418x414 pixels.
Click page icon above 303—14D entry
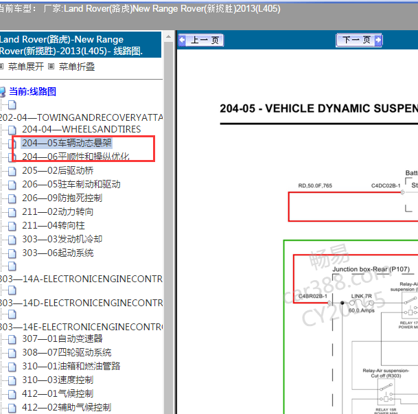tap(12, 290)
